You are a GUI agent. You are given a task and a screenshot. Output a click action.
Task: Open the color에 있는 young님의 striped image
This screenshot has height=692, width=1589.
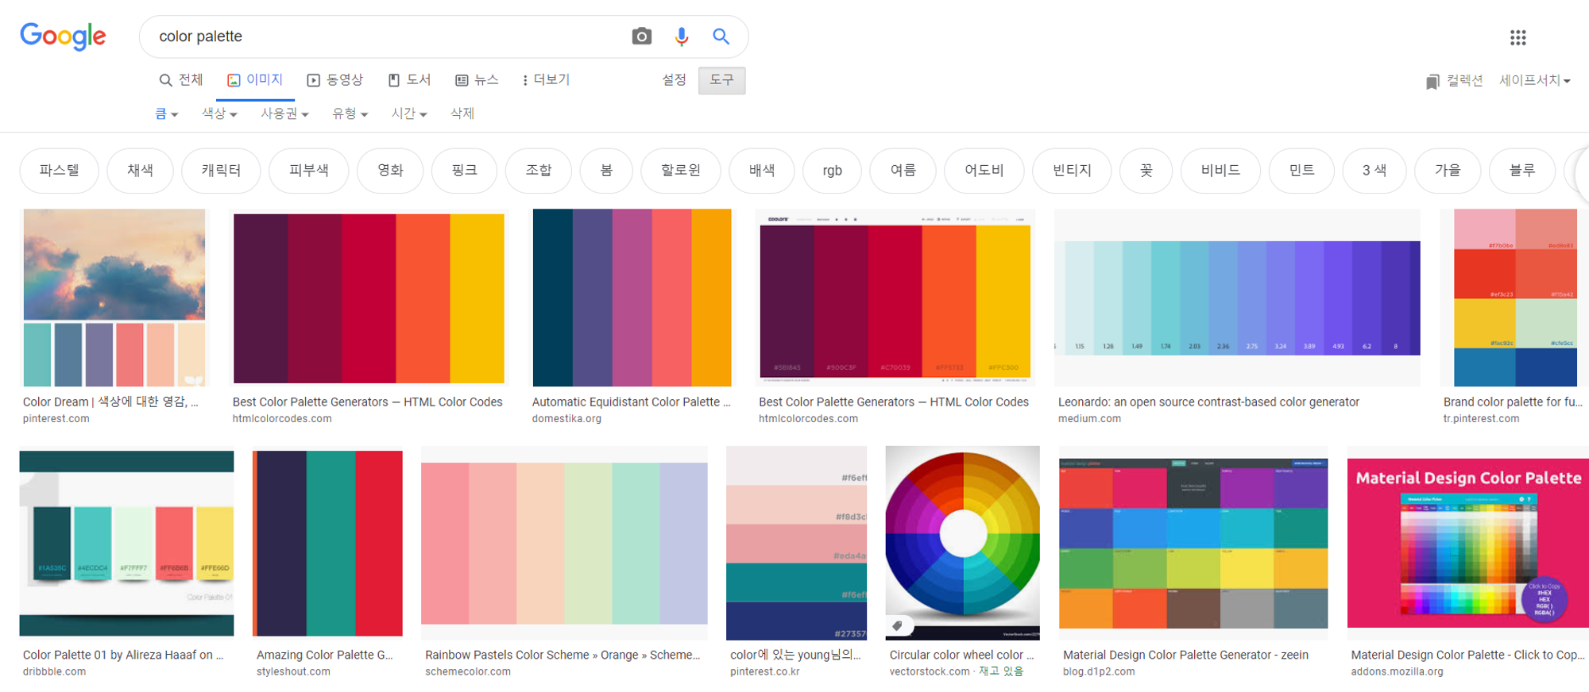797,543
